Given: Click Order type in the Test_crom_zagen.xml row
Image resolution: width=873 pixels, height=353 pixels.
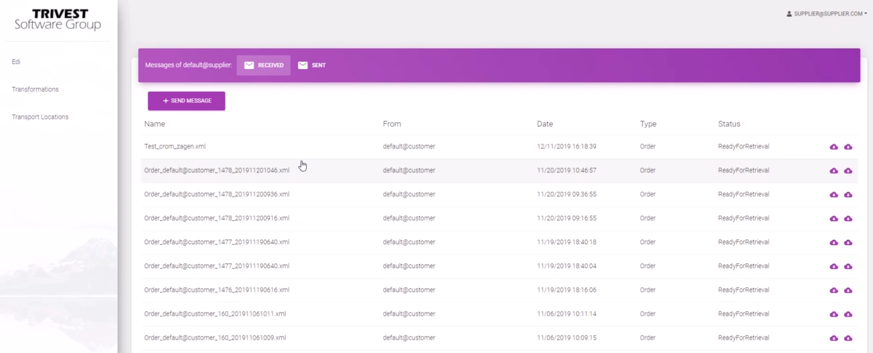Looking at the screenshot, I should [648, 146].
